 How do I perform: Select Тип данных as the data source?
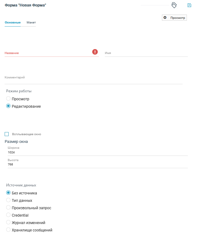pos(8,200)
